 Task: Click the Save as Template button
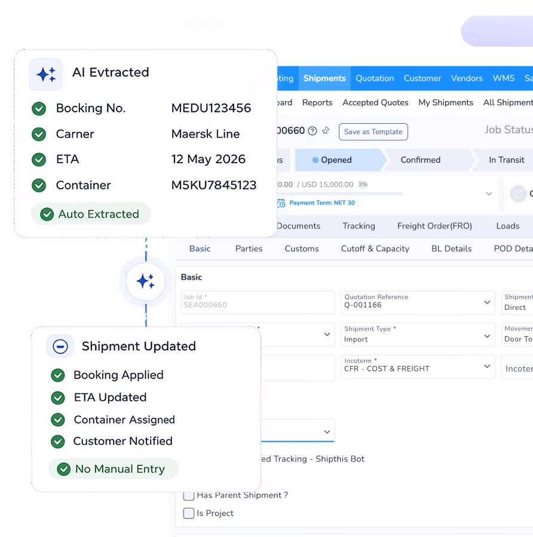(x=373, y=132)
